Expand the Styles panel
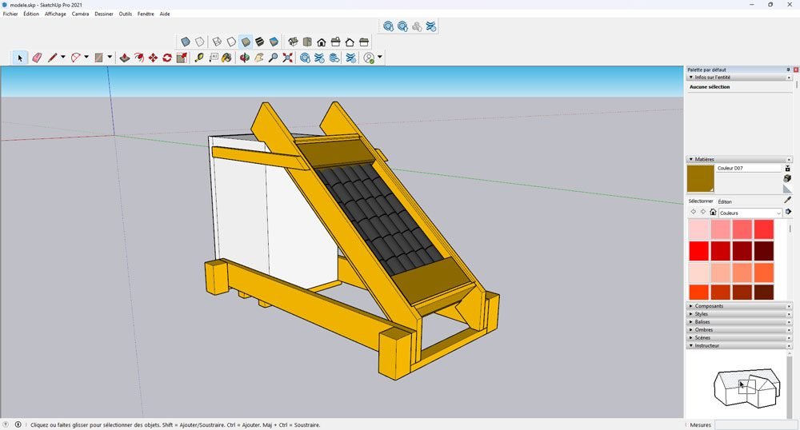This screenshot has width=800, height=430. click(691, 314)
